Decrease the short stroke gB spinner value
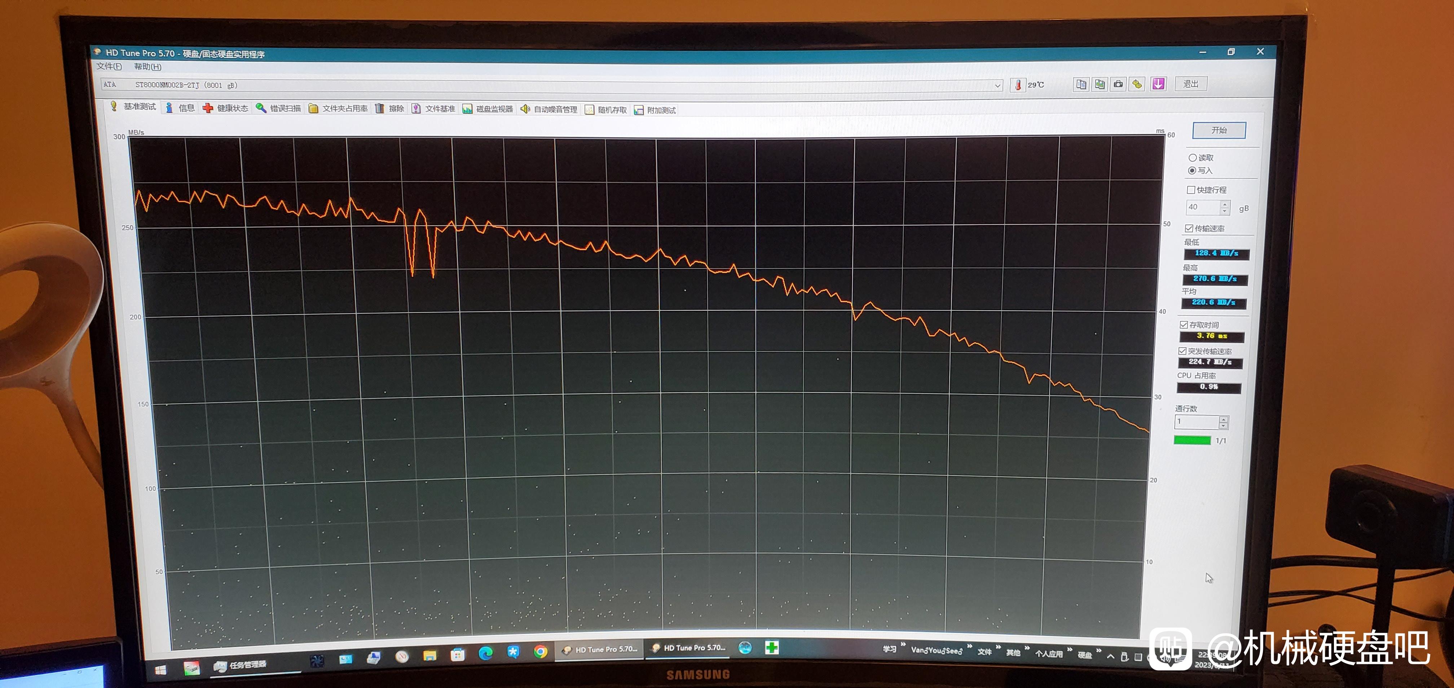The height and width of the screenshot is (688, 1454). pyautogui.click(x=1224, y=211)
